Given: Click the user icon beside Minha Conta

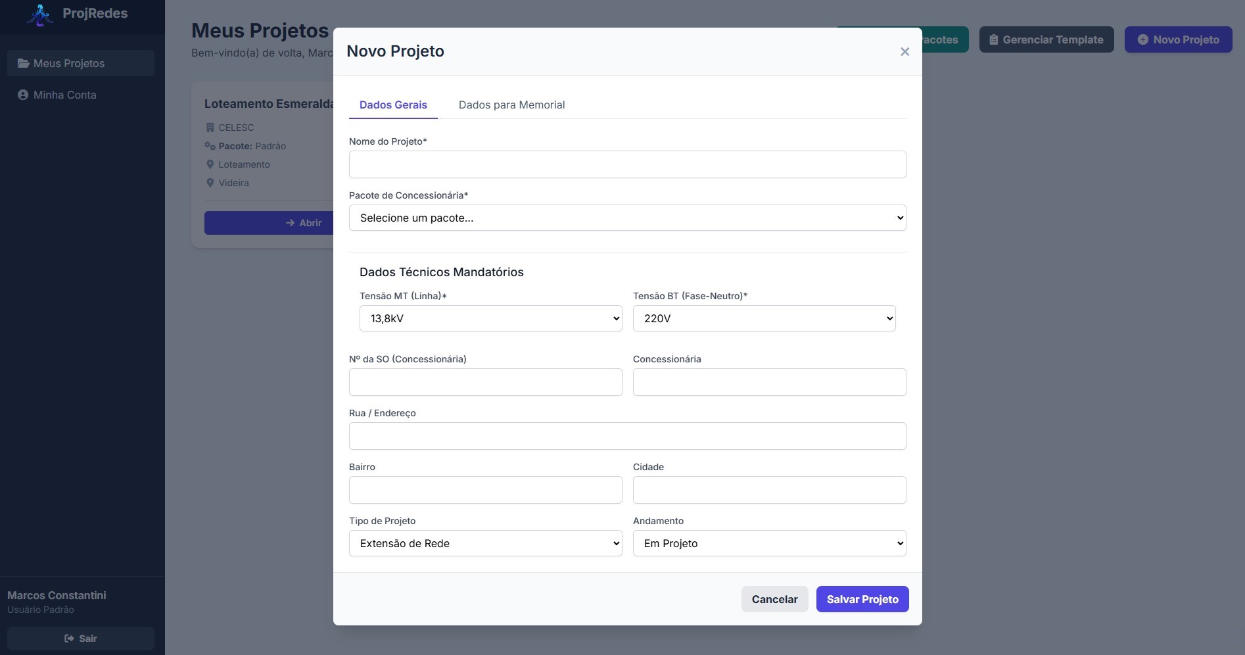Looking at the screenshot, I should 23,95.
